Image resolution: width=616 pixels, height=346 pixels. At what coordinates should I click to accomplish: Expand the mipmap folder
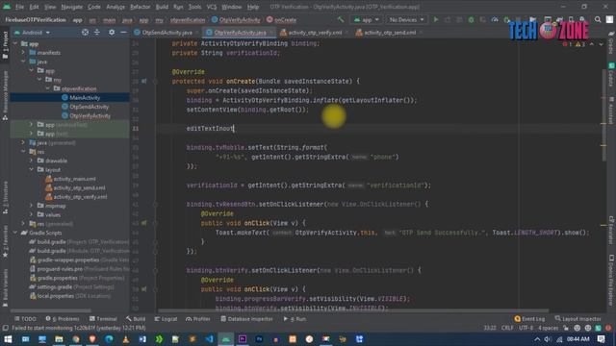point(32,206)
